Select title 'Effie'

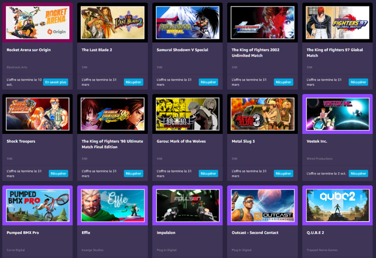pos(86,232)
